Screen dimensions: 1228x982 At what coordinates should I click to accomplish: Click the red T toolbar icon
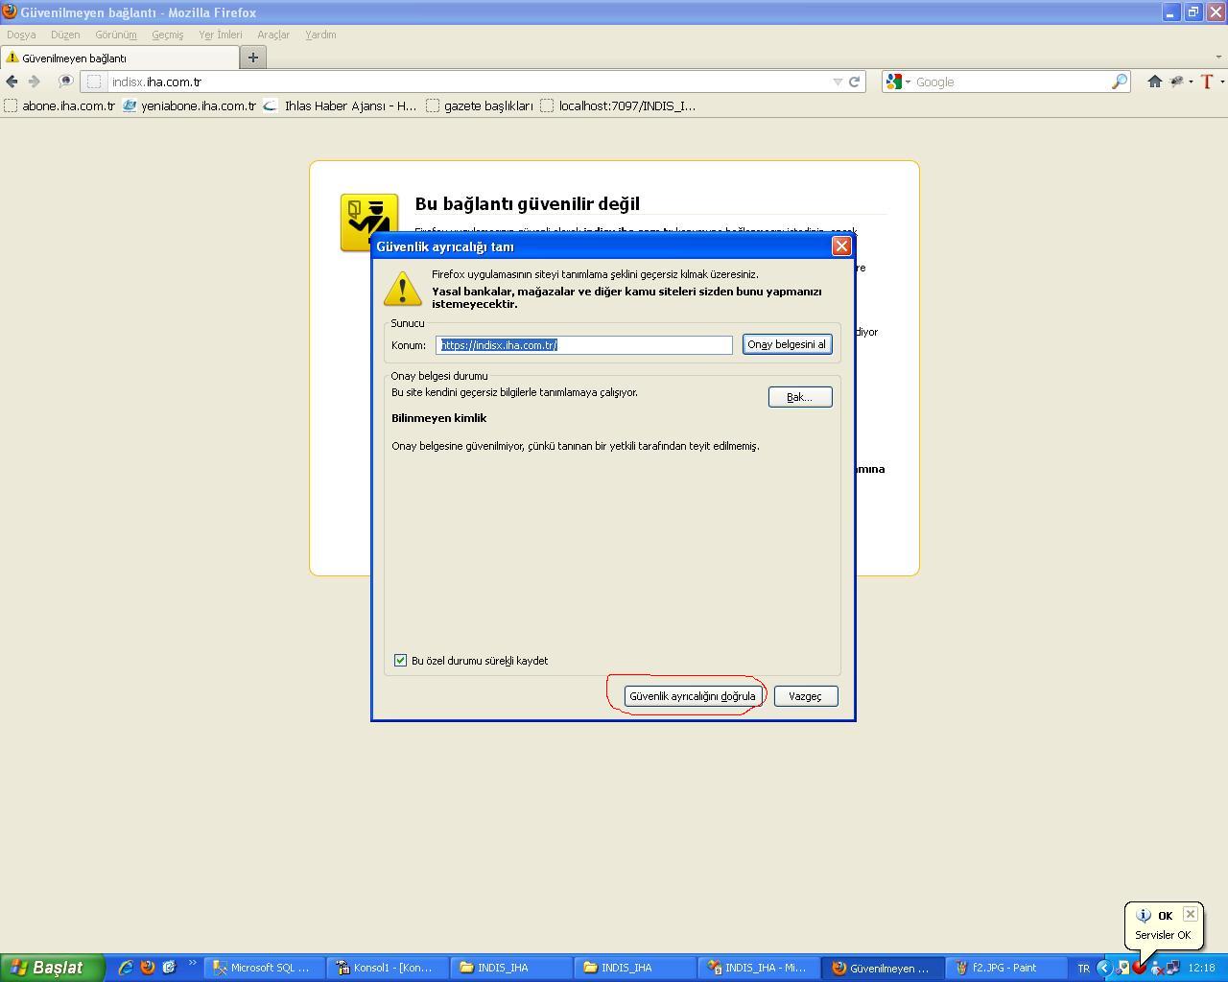point(1207,82)
